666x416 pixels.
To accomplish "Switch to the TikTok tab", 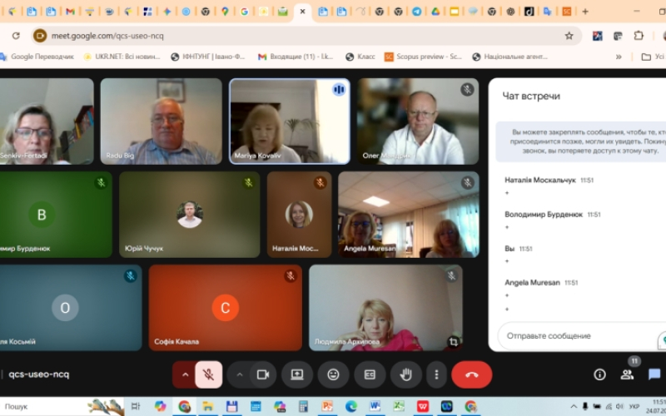I will [529, 12].
